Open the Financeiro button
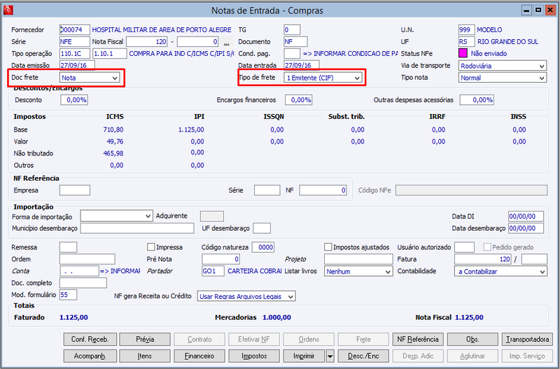Viewport: 560px width, 369px height. point(199,356)
